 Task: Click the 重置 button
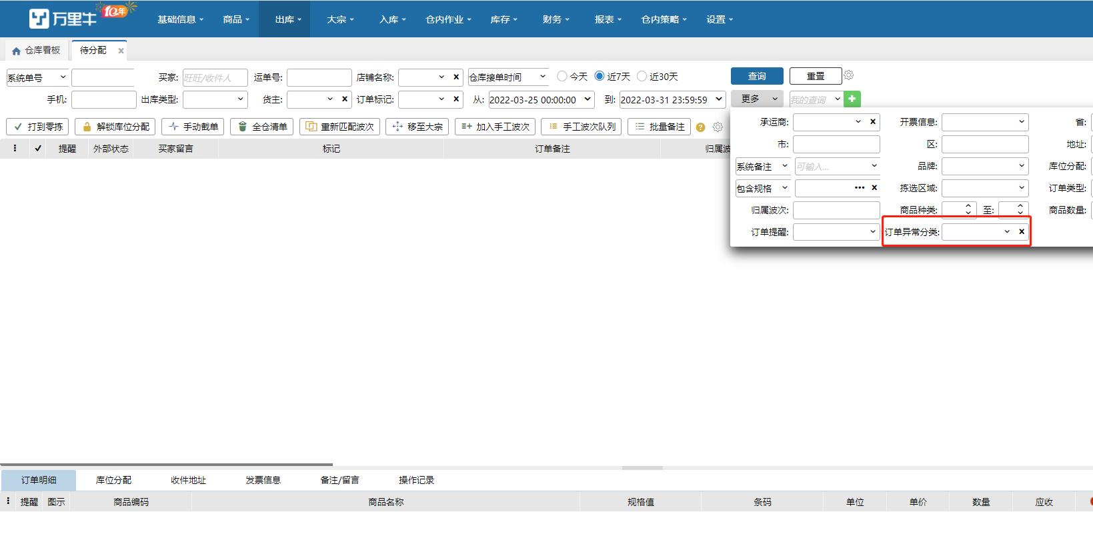pos(815,76)
